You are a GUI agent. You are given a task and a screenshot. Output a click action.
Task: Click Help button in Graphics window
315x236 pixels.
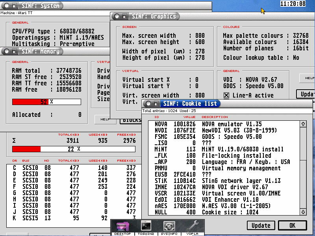pos(308,78)
